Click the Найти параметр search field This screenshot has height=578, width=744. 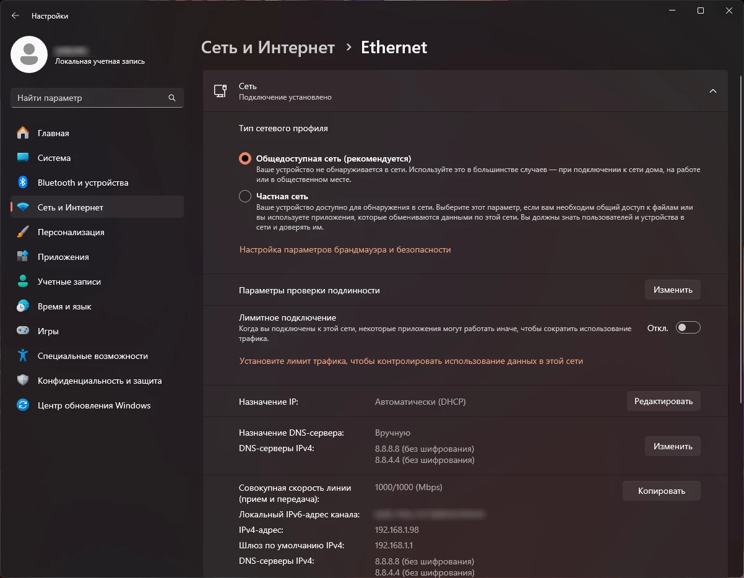pos(97,98)
